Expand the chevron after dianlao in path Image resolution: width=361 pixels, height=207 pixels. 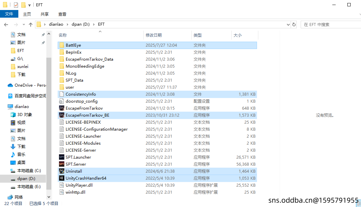coord(67,24)
